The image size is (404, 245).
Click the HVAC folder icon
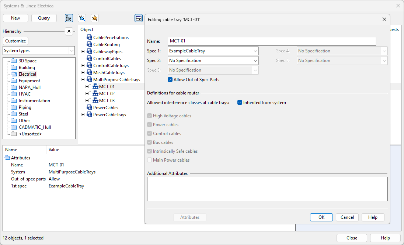14,94
